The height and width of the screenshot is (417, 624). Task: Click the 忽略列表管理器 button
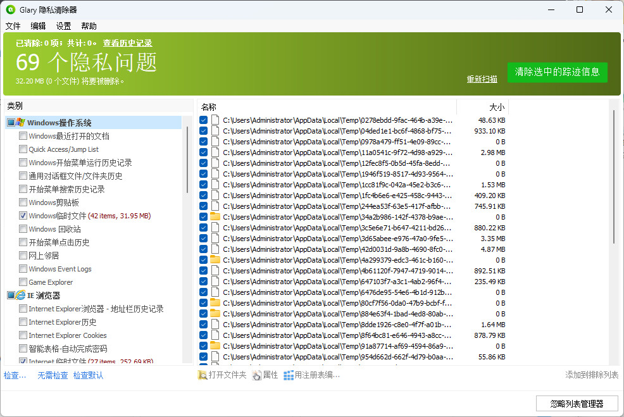[577, 404]
